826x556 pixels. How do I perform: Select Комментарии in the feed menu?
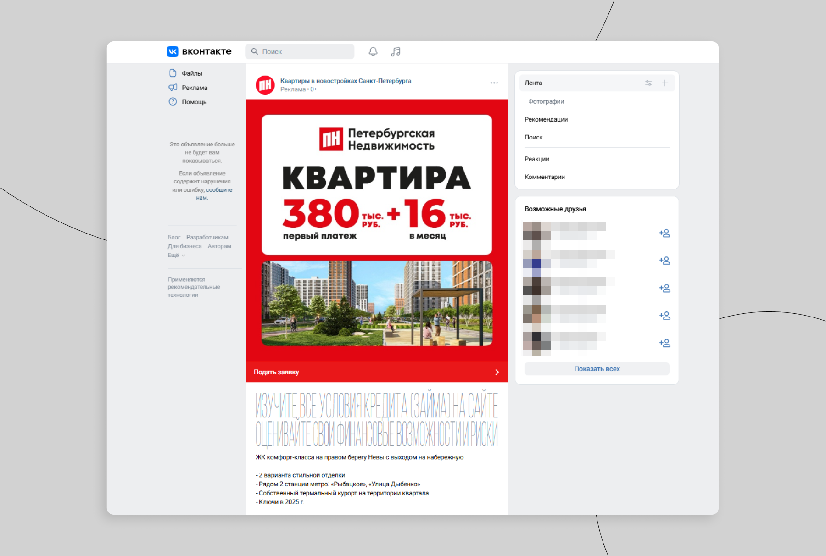point(545,177)
